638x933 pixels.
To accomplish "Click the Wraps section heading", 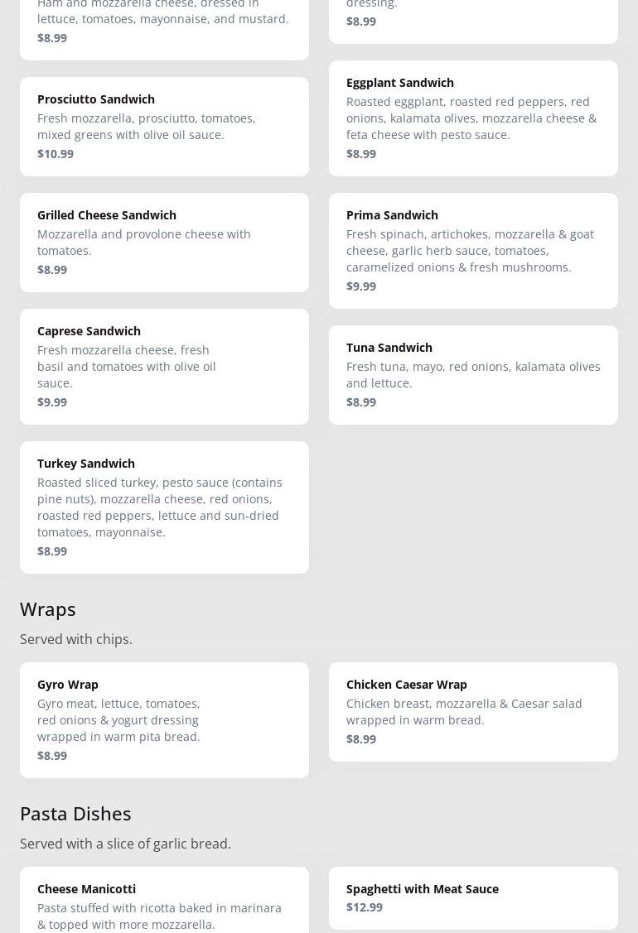I will click(x=48, y=609).
